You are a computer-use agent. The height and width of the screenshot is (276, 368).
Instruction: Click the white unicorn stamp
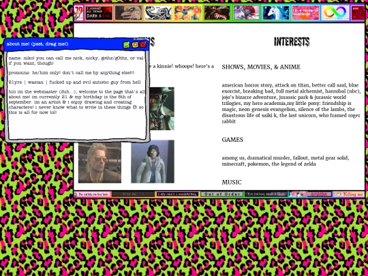tap(276, 13)
